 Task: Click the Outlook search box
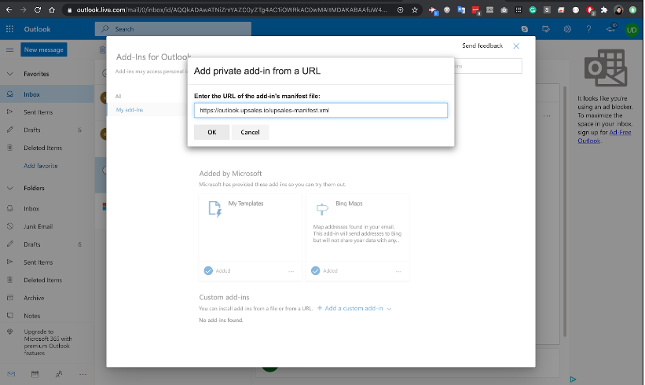coord(173,29)
